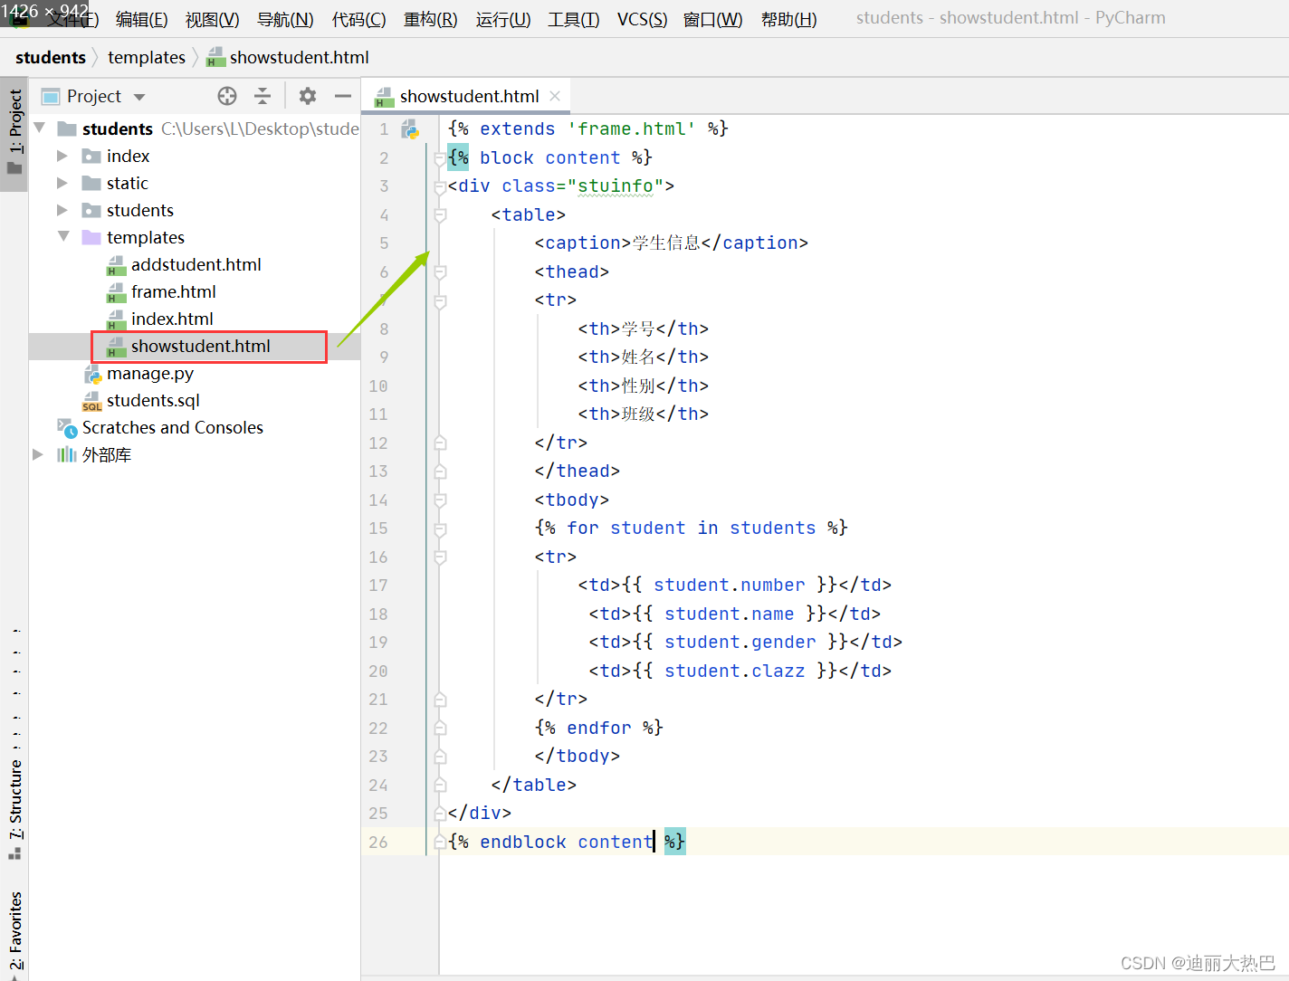Viewport: 1289px width, 981px height.
Task: Fold the tr tag on line 16
Action: coord(440,557)
